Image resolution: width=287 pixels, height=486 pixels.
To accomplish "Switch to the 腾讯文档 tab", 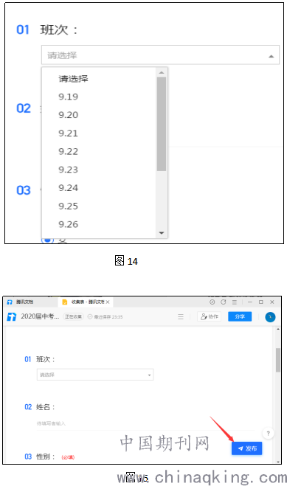I will [21, 302].
